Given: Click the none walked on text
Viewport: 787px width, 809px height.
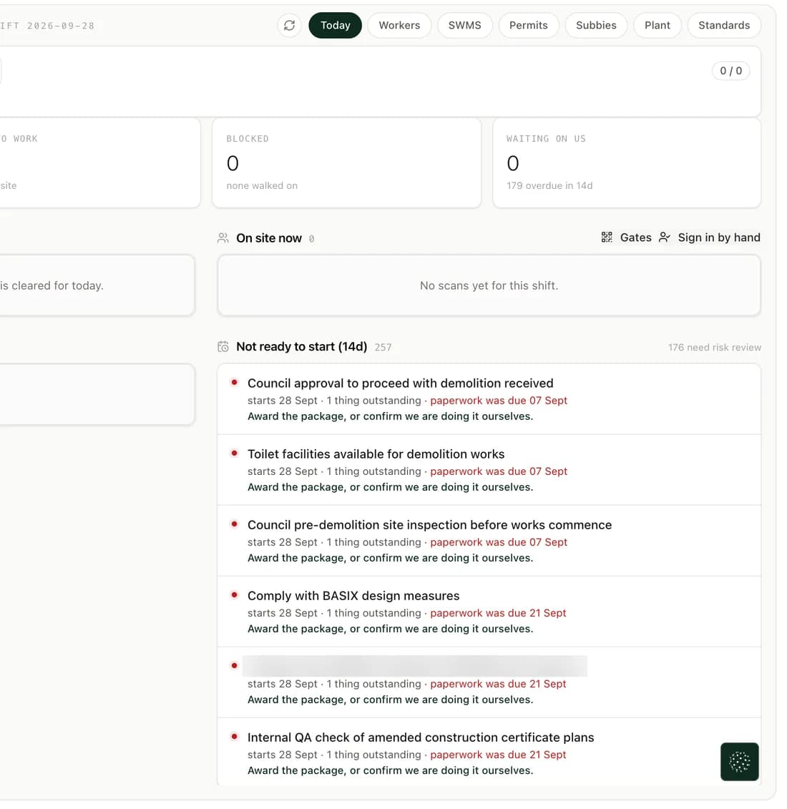Looking at the screenshot, I should [x=262, y=186].
